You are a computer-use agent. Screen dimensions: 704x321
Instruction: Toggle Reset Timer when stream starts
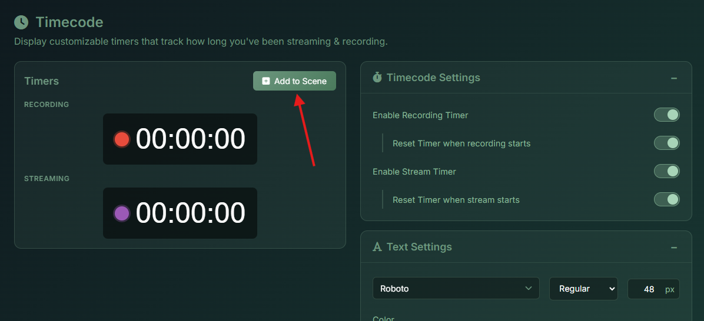[666, 199]
